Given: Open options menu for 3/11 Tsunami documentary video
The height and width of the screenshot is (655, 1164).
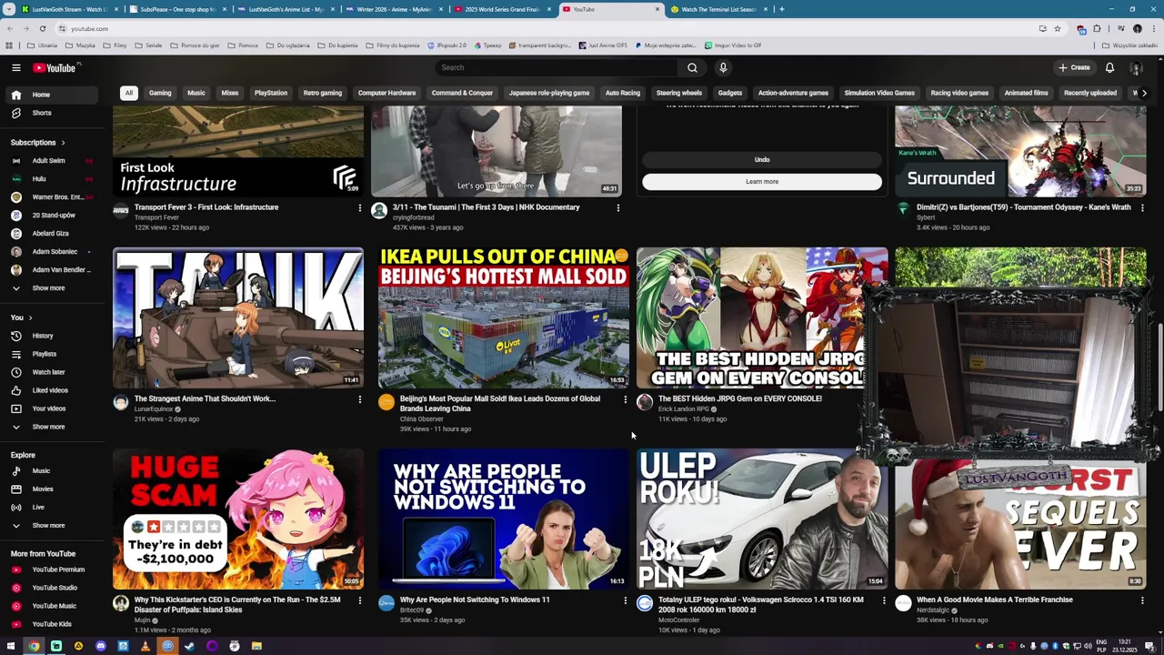Looking at the screenshot, I should tap(617, 208).
